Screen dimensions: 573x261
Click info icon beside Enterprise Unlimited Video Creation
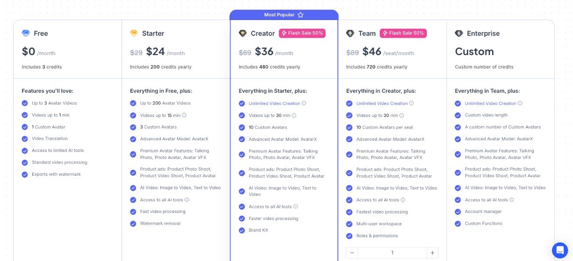pyautogui.click(x=520, y=103)
